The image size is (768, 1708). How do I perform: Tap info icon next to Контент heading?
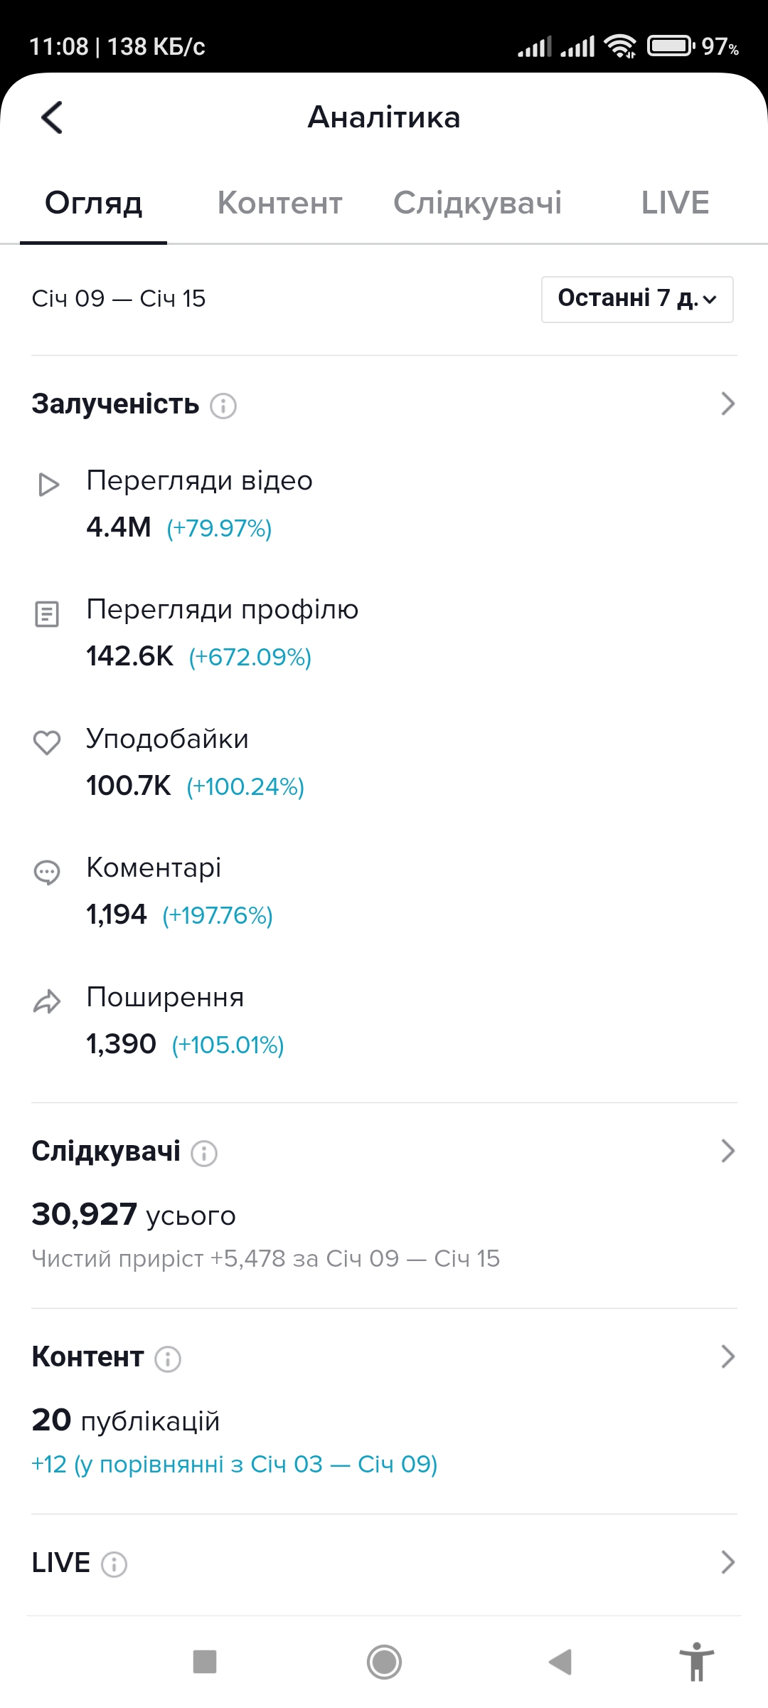pos(168,1359)
